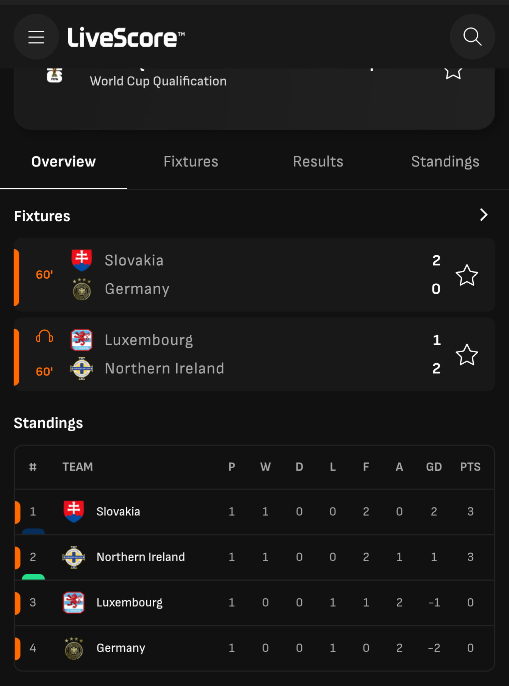Click the Standings section heading
The width and height of the screenshot is (509, 686).
49,423
